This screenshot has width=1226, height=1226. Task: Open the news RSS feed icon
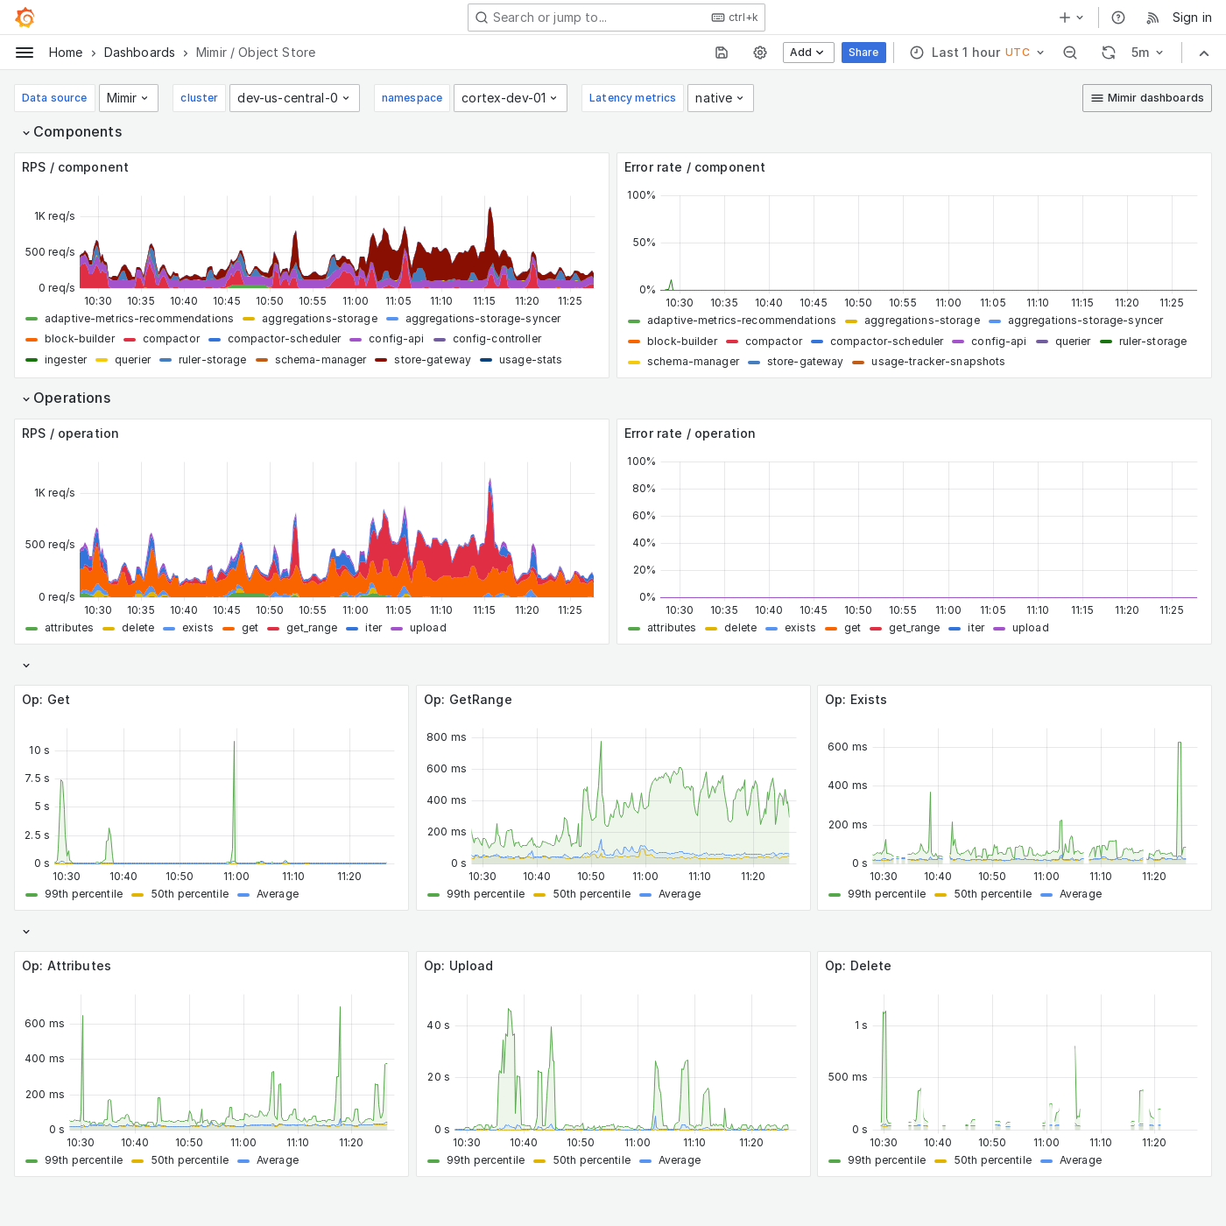click(x=1152, y=18)
